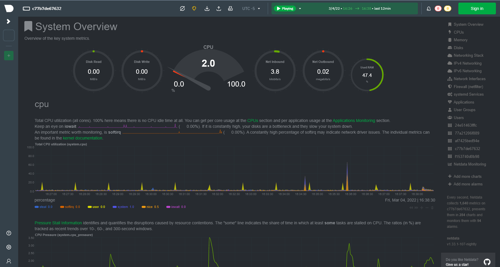Toggle the Playing status button

click(285, 8)
